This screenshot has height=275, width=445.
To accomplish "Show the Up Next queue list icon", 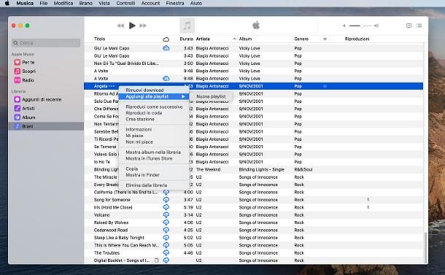I will (419, 26).
